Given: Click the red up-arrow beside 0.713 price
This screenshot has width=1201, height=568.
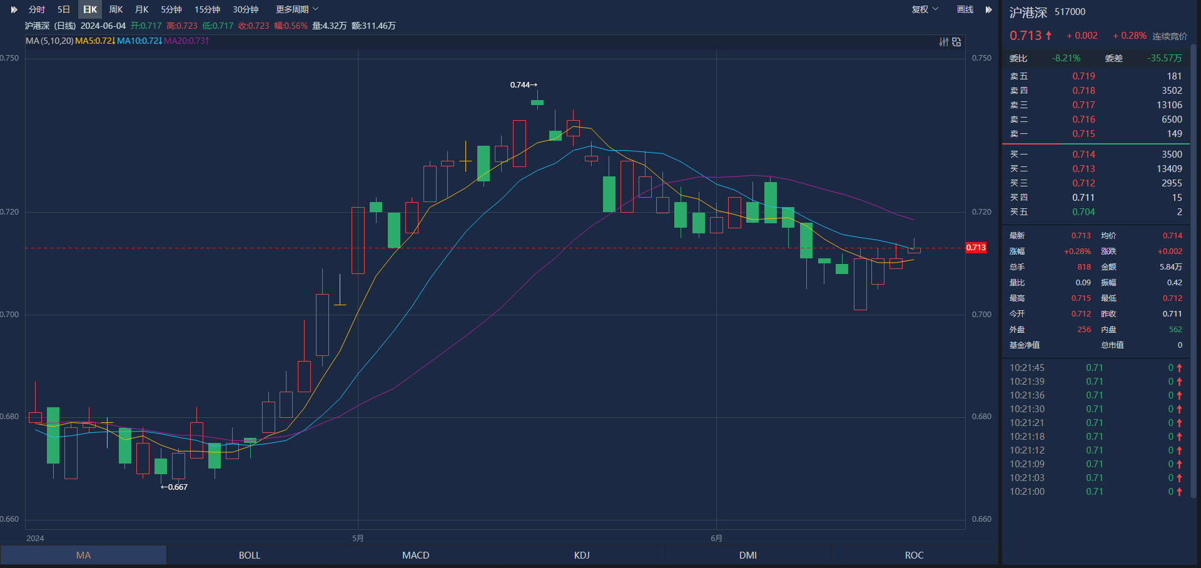Looking at the screenshot, I should tap(1049, 36).
